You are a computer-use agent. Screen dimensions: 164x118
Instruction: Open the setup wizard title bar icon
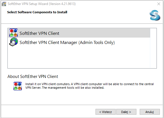pyautogui.click(x=4, y=4)
